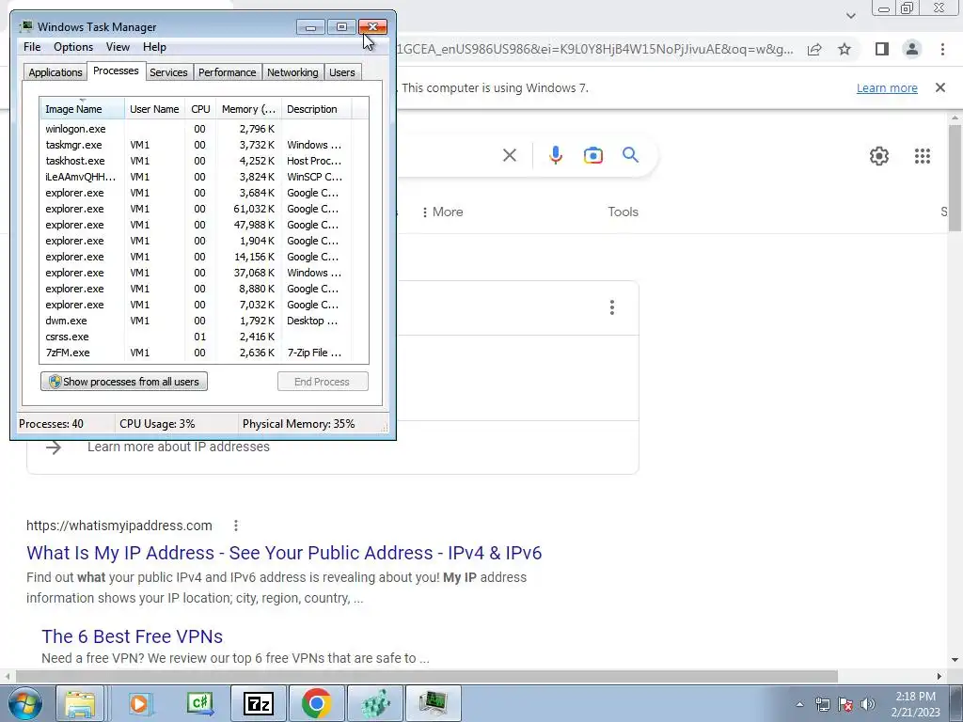Open the Help menu in Task Manager
963x722 pixels.
click(x=154, y=47)
